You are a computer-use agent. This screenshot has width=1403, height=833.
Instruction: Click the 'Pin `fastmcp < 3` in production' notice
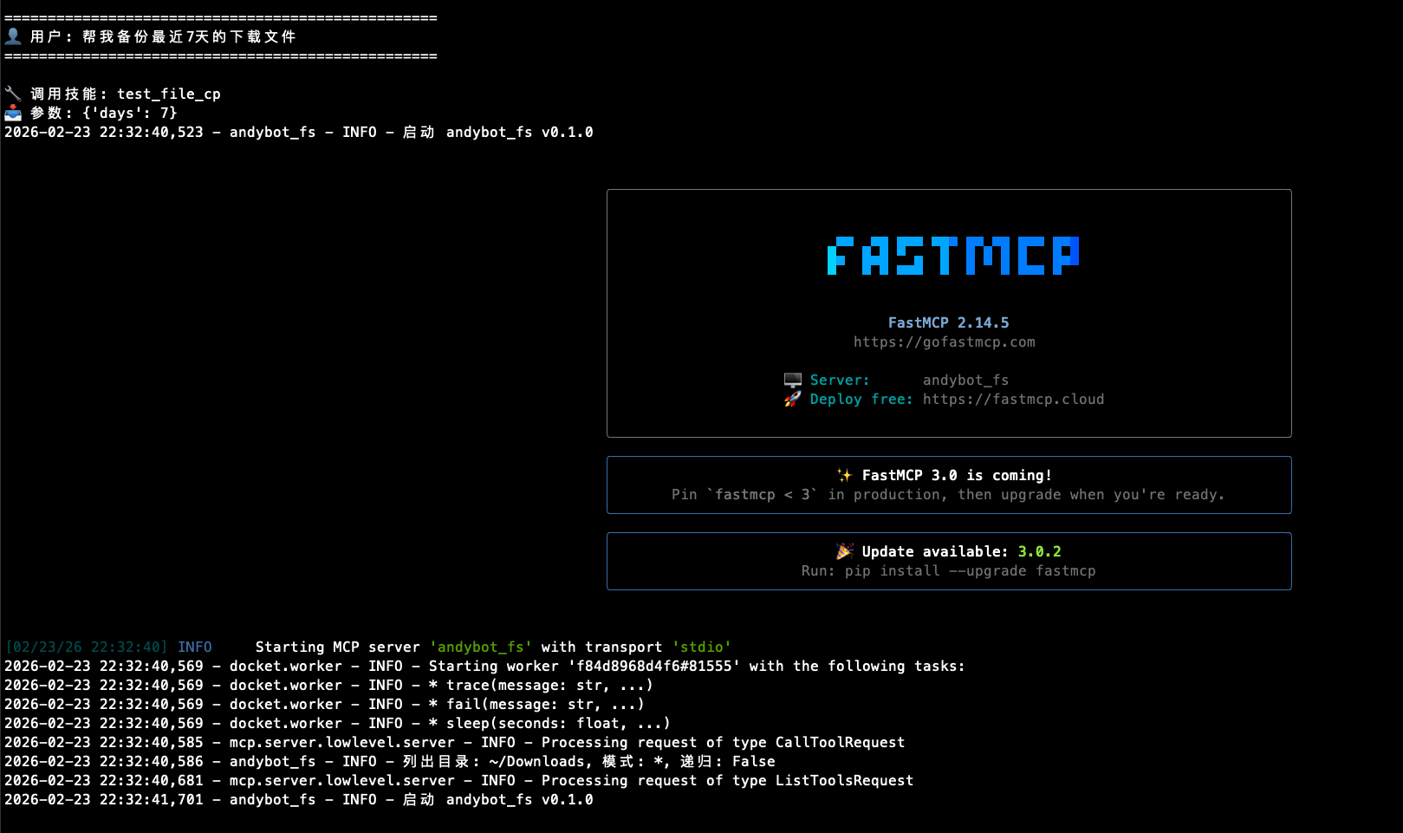(x=949, y=494)
